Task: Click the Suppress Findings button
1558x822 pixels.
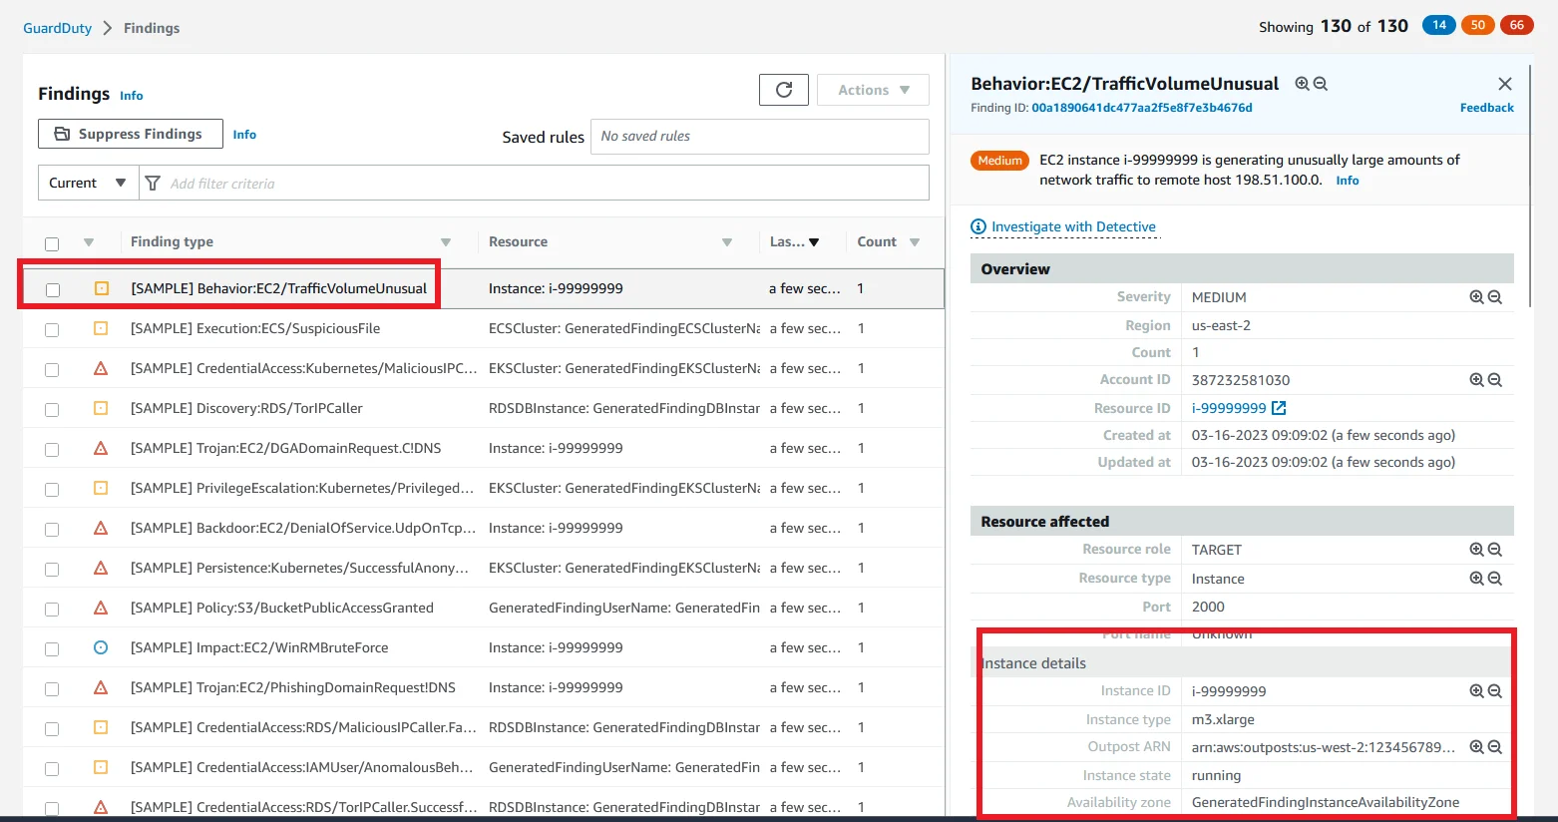Action: coord(130,134)
